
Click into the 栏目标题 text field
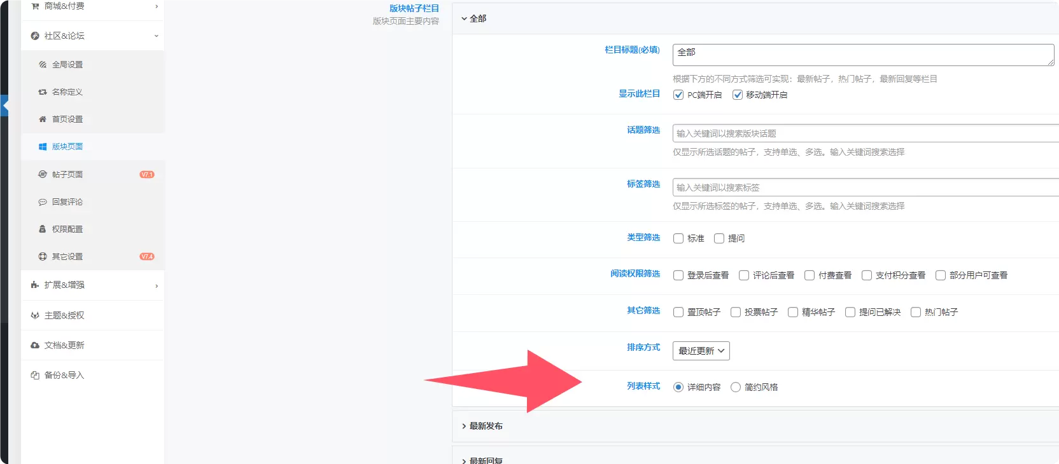[864, 55]
